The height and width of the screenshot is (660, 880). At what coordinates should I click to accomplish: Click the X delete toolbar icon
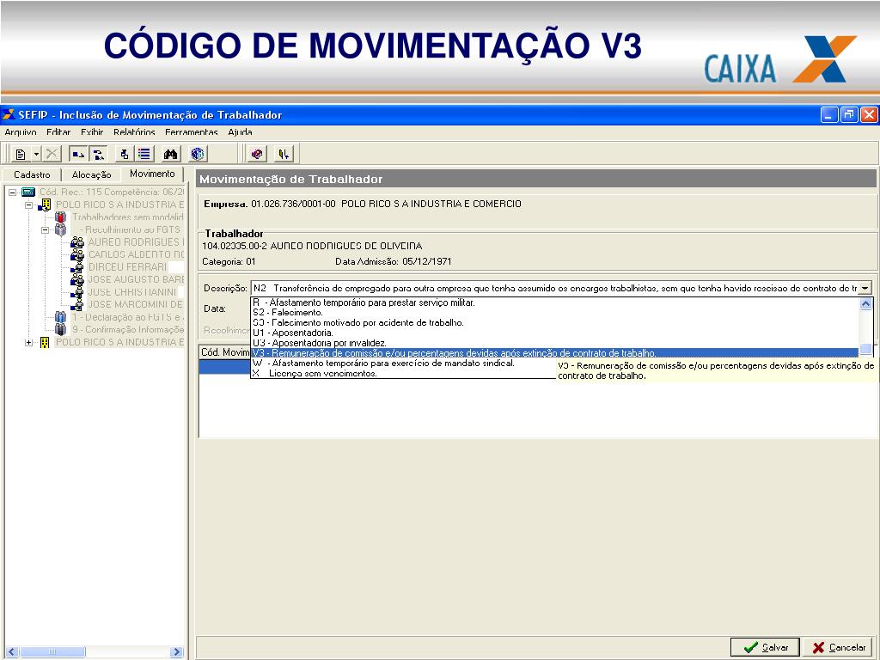(52, 154)
